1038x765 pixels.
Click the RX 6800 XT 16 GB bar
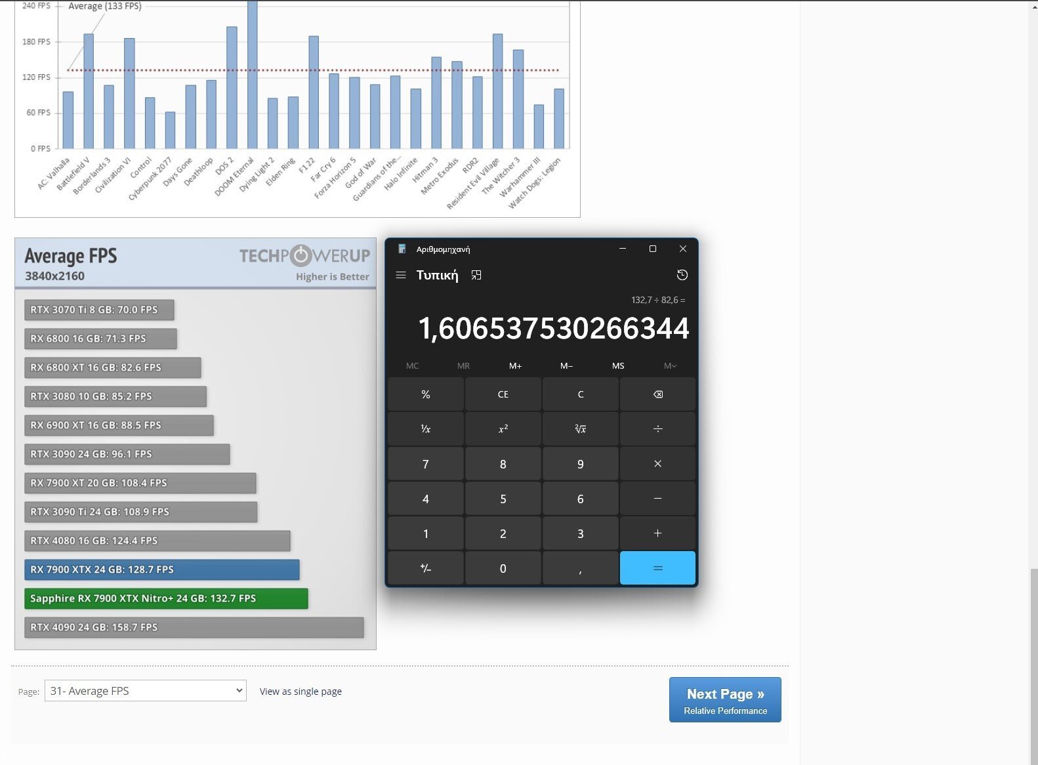pos(113,367)
